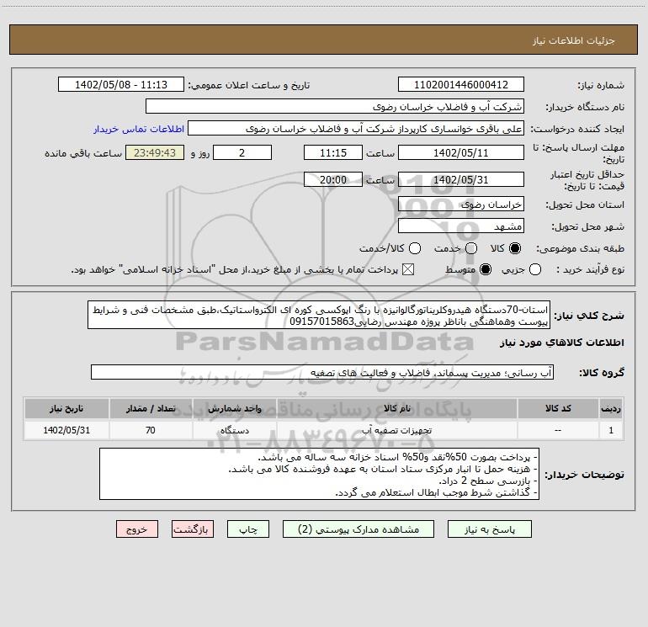Click the کد کالا column header
The height and width of the screenshot is (627, 648).
coord(558,408)
